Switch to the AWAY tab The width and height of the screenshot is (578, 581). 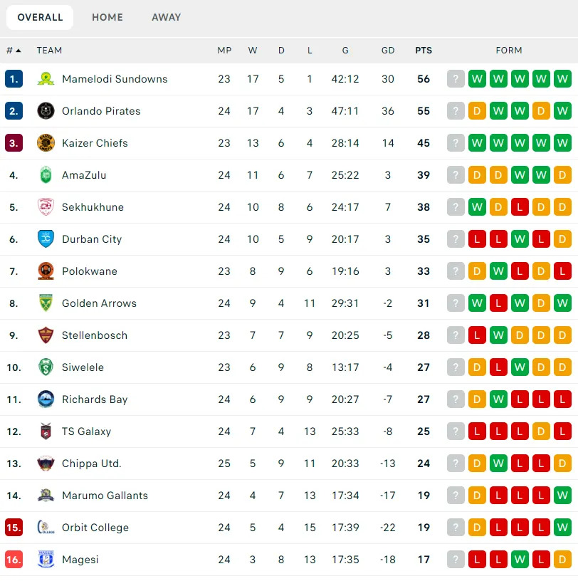[x=166, y=17]
